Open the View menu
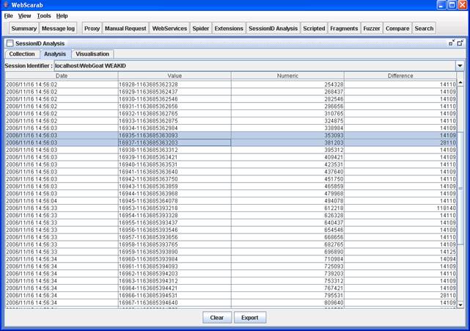470x331 pixels. click(x=24, y=15)
